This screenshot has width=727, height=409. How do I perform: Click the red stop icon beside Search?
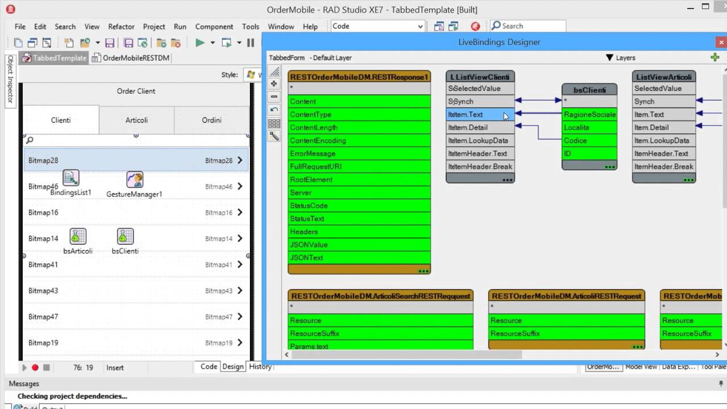point(475,26)
